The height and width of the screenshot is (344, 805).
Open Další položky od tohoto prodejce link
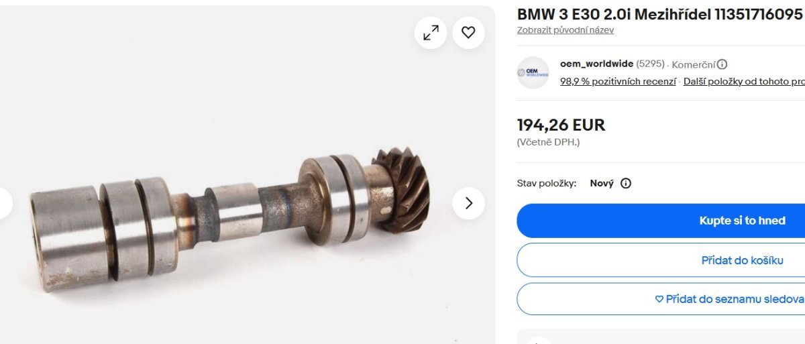[743, 81]
